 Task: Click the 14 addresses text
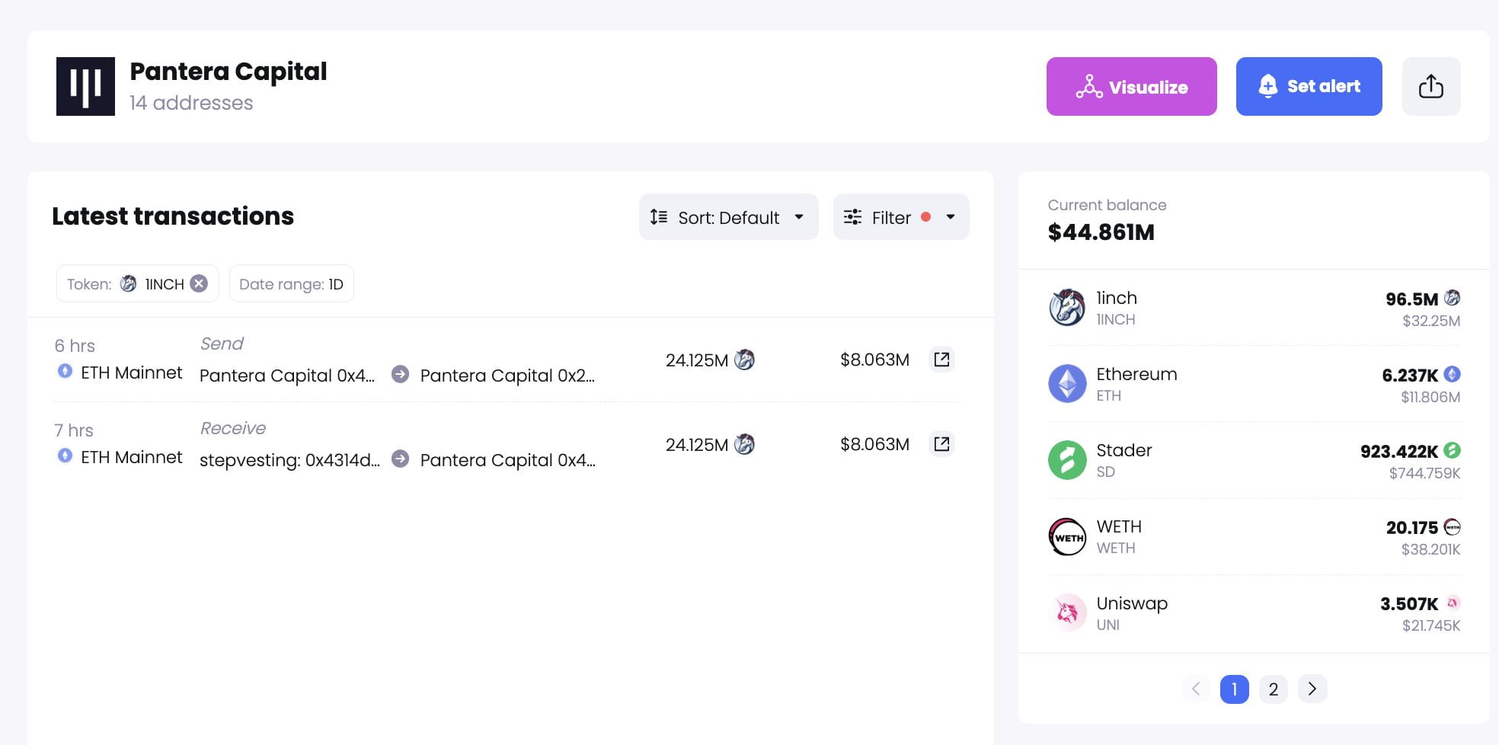pos(191,103)
